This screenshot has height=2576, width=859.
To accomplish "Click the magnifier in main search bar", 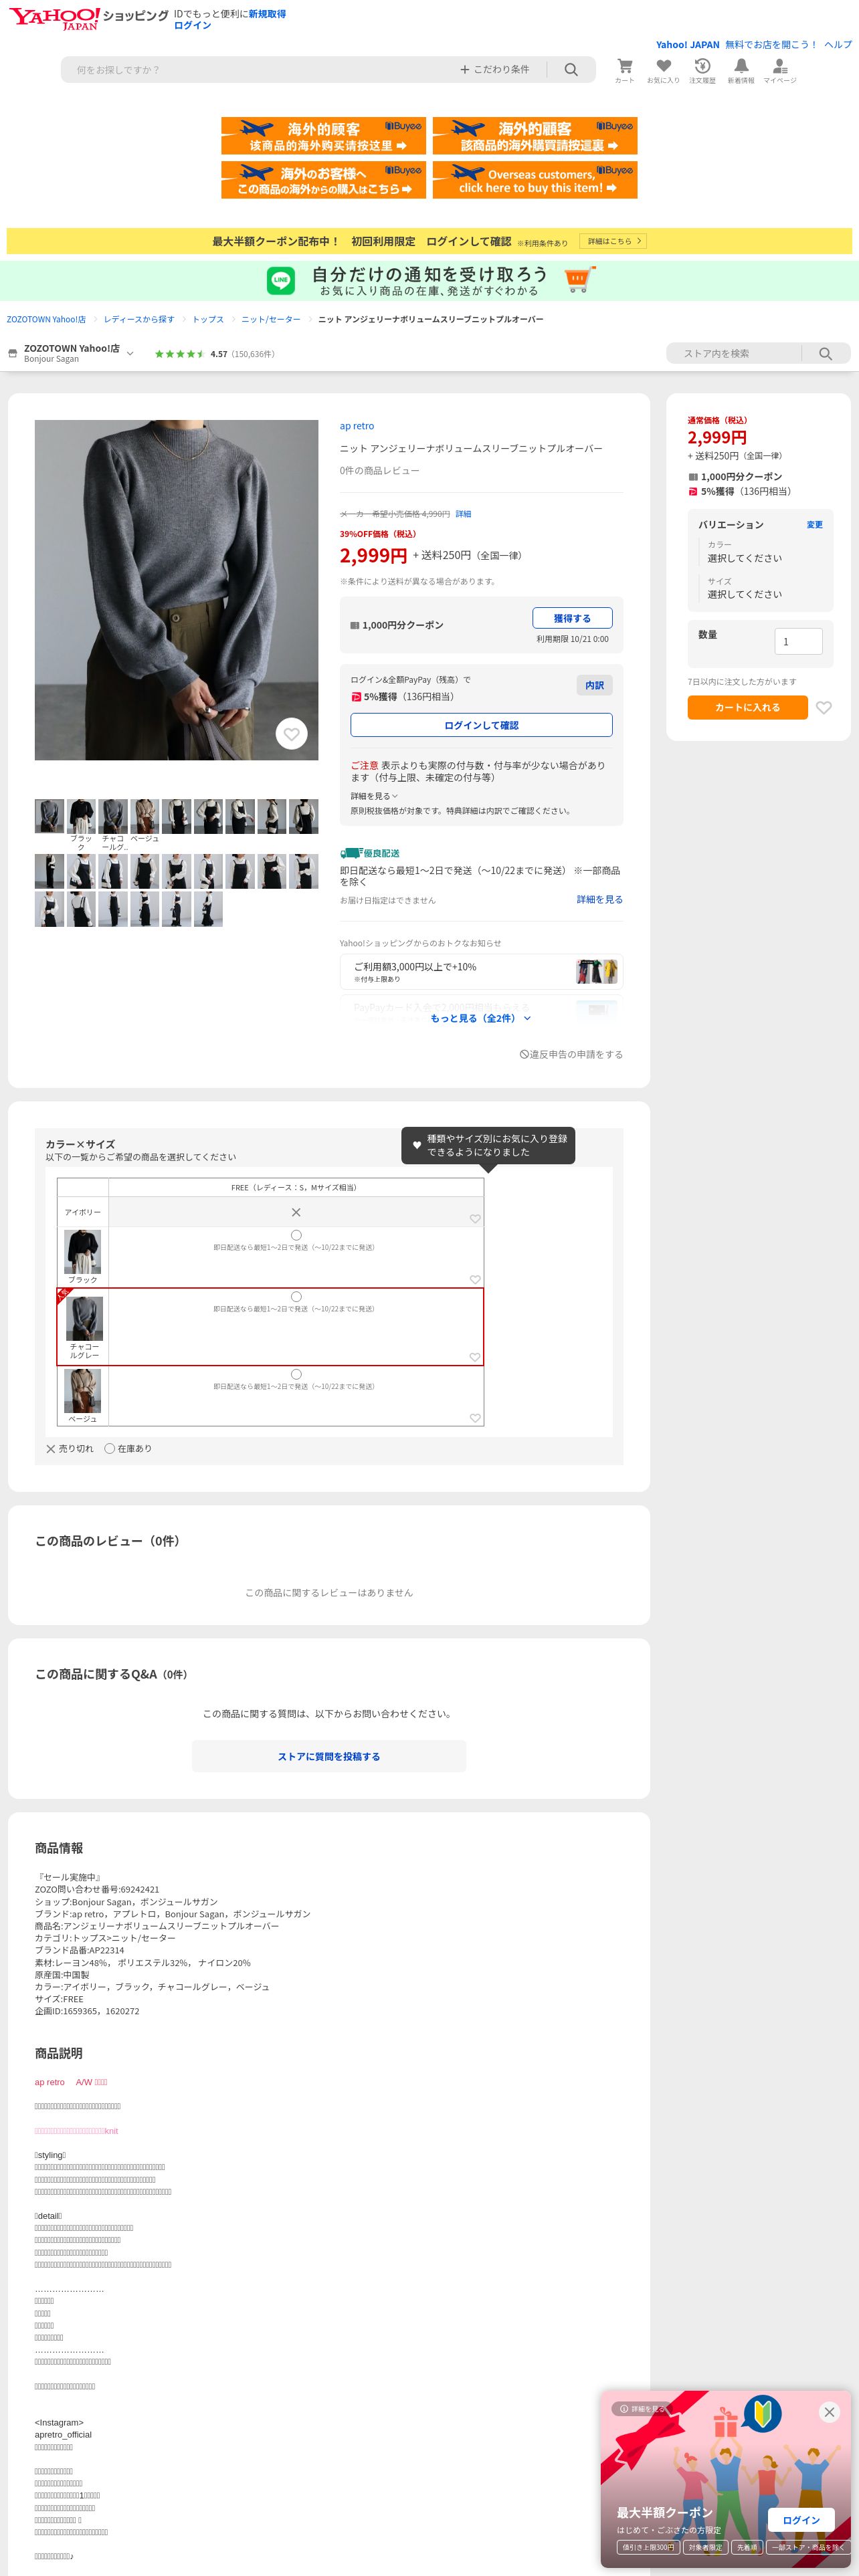I will (571, 70).
